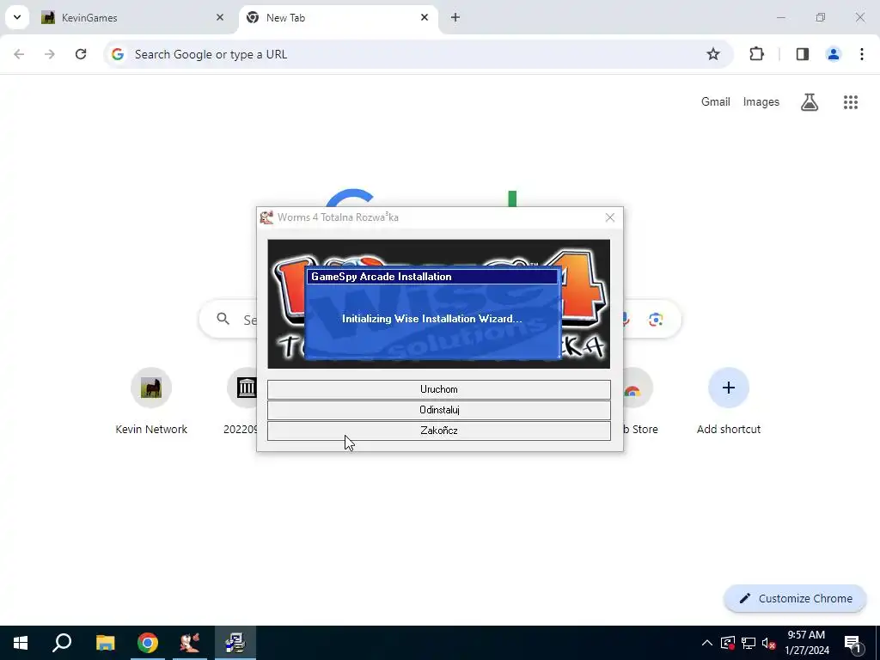Open the Extensions puzzle icon
This screenshot has height=660, width=880.
pyautogui.click(x=756, y=54)
